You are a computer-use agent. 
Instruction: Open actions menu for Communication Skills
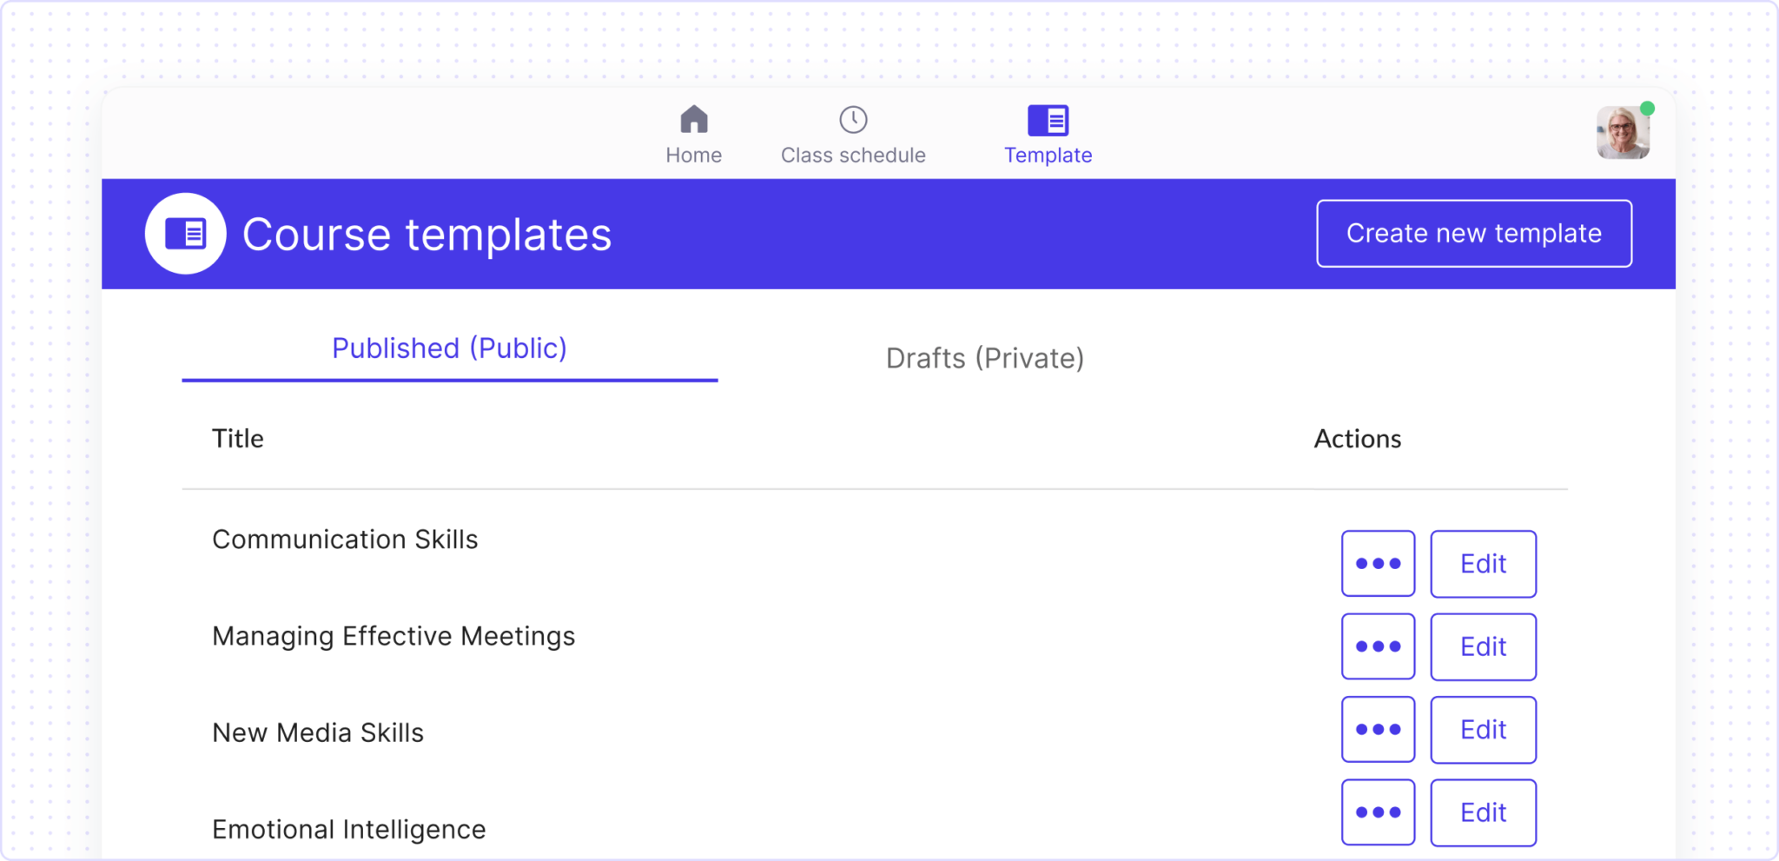point(1378,564)
